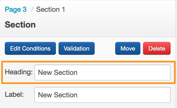Click the grey header area beside Section title

pyautogui.click(x=107, y=25)
